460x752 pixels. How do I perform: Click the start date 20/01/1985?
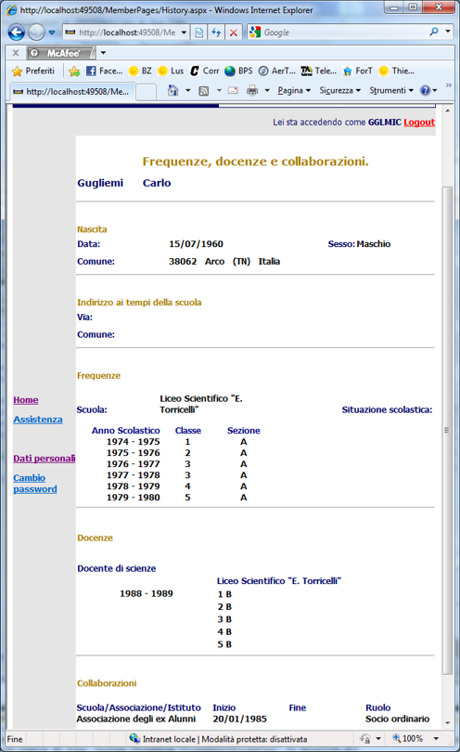tap(239, 719)
